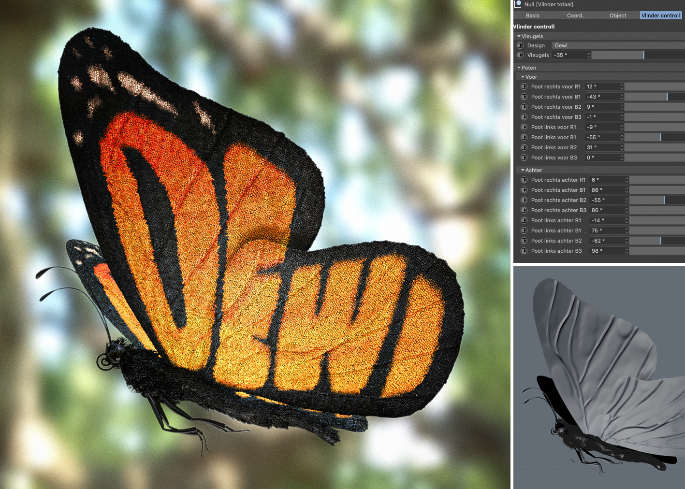Click keyframe icon for Poot rechts achter B1
Screen dimensions: 685x489
point(524,190)
